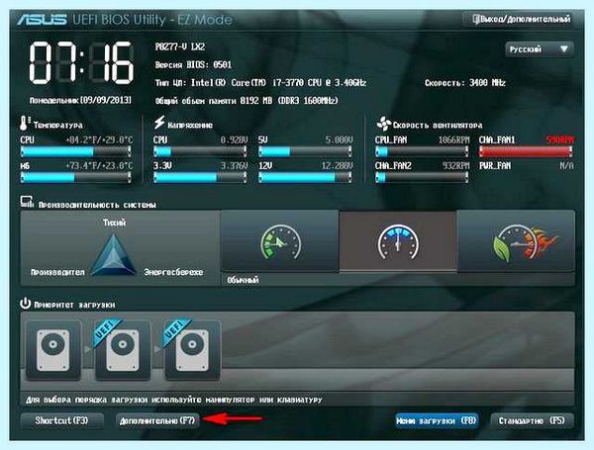Screen dimensions: 594x450
Task: Click the system performance monitor icon
Action: pos(27,202)
